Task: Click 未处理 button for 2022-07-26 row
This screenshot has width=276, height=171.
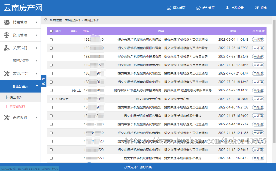Action: coord(258,48)
